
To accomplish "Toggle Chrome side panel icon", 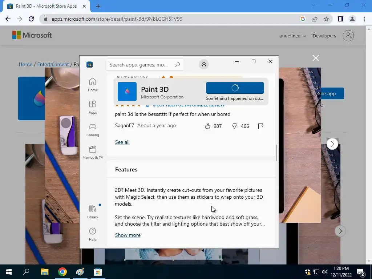I will [x=341, y=19].
